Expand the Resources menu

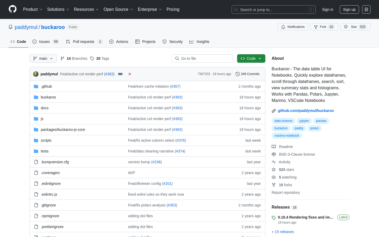click(86, 9)
